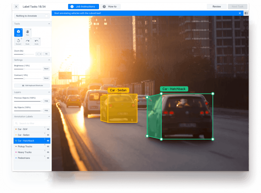261x193 pixels.
Task: Close the labeling task with X icon
Action: pos(16,7)
